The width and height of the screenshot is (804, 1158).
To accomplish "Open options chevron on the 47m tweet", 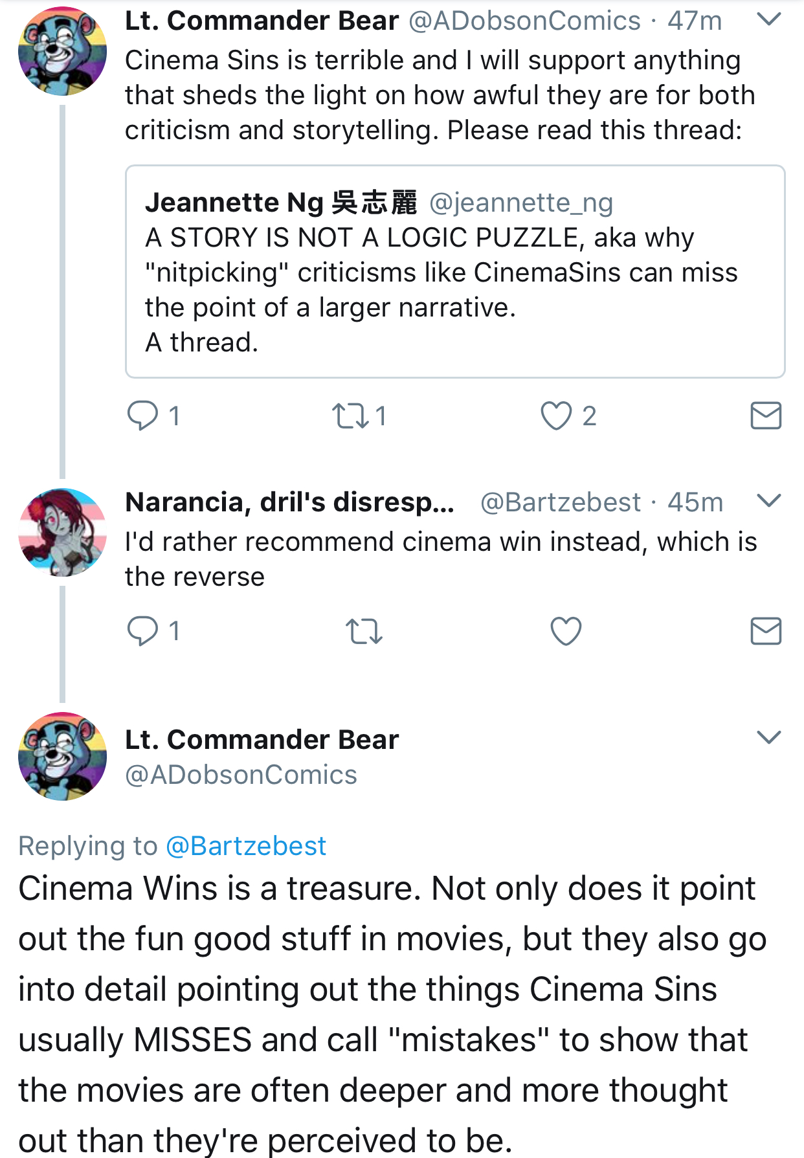I will tap(768, 20).
